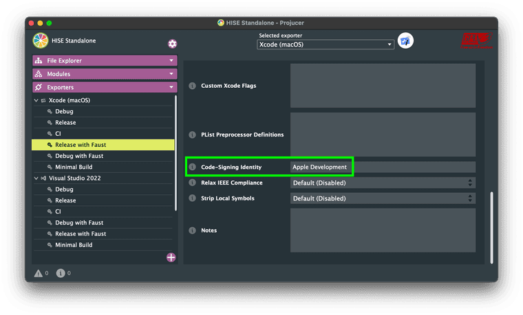
Task: Click Modules panel icon
Action: coord(39,74)
